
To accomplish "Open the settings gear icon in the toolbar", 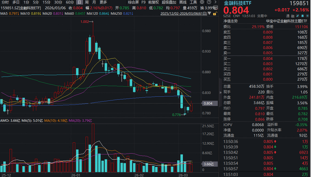I will 202,2.
